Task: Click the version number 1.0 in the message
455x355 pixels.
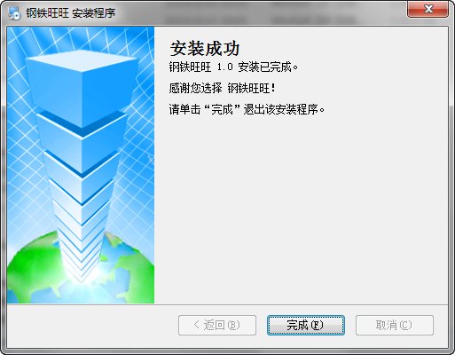Action: click(225, 67)
